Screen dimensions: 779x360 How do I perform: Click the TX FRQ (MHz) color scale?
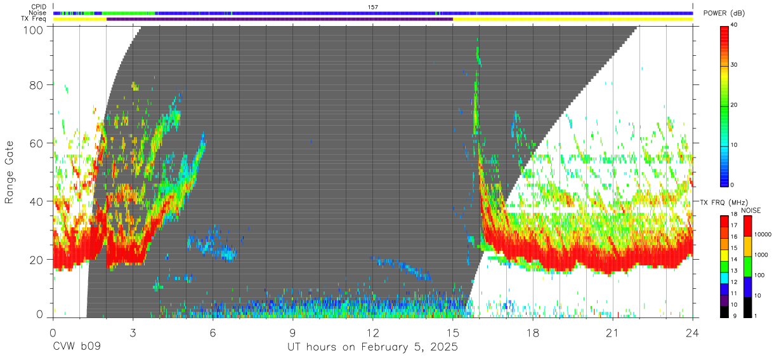pyautogui.click(x=724, y=266)
